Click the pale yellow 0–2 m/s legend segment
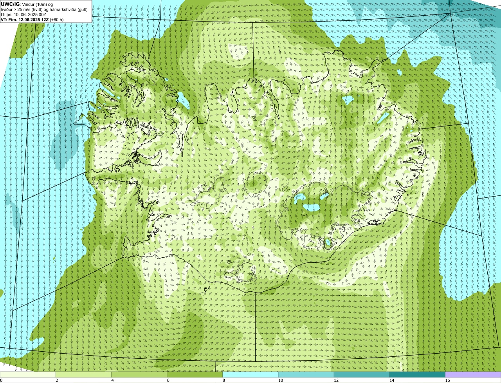The image size is (501, 383). point(28,375)
